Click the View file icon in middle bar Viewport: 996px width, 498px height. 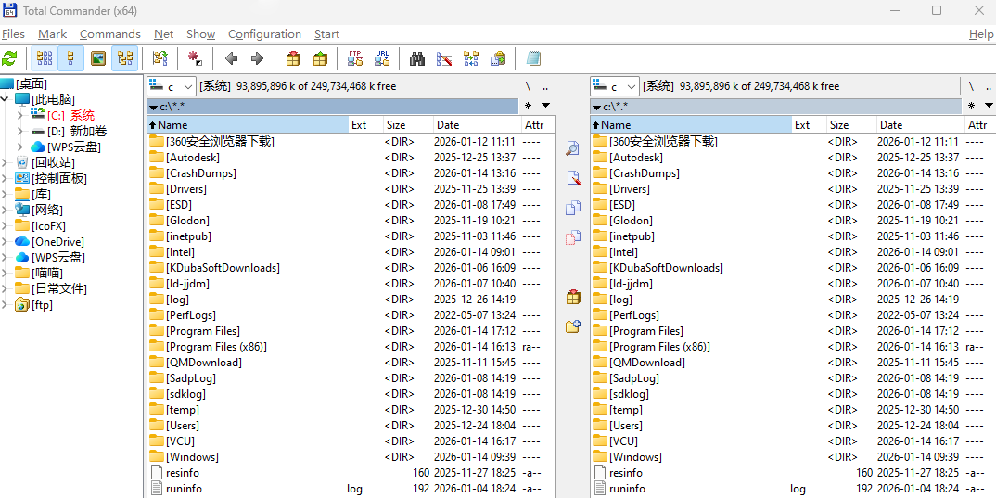(573, 148)
